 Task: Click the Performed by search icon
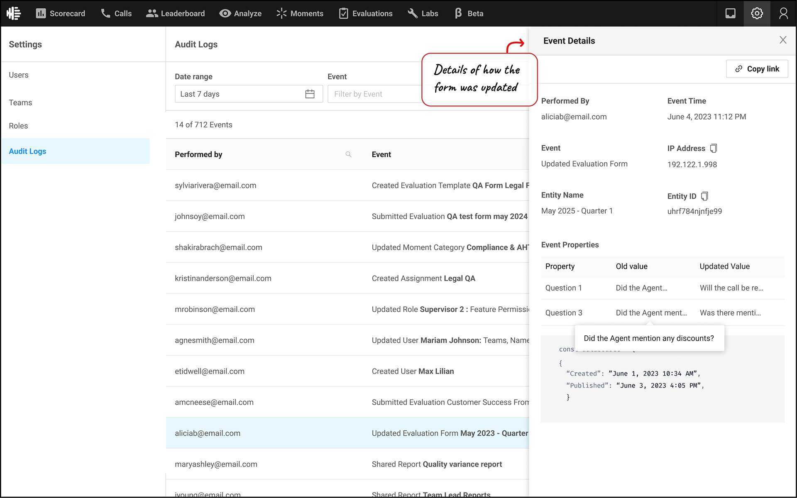pos(348,154)
